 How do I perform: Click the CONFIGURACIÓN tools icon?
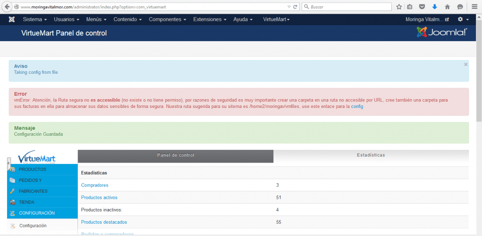[x=12, y=213]
